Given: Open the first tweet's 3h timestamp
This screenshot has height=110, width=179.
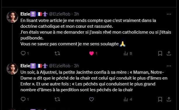Looking at the screenshot, I should (x=77, y=14).
